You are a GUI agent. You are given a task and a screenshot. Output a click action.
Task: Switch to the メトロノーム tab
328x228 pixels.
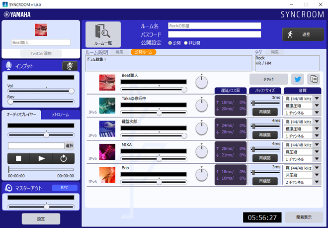[60, 115]
